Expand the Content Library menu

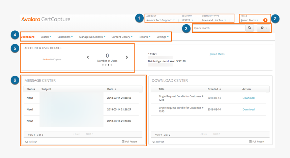click(x=122, y=37)
